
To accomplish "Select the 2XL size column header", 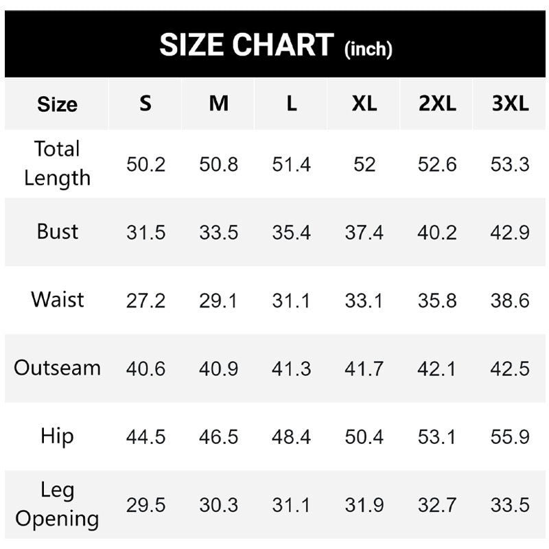I will [437, 104].
